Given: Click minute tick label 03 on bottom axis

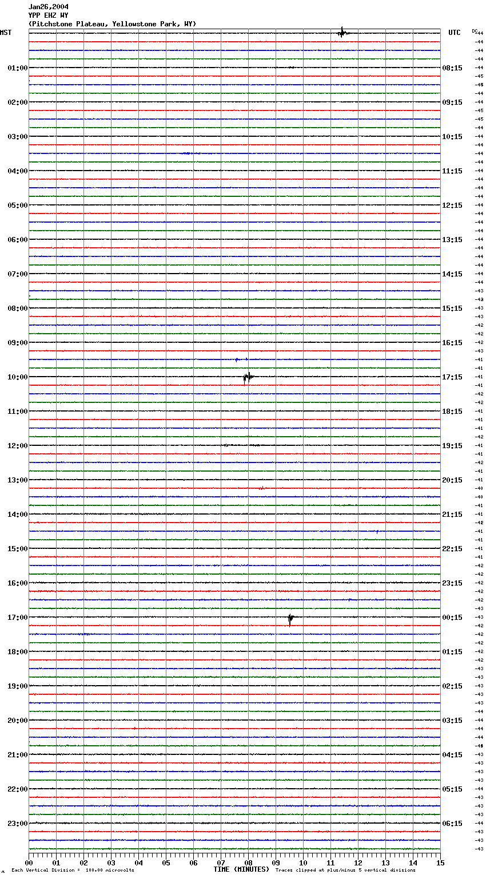Looking at the screenshot, I should click(111, 863).
